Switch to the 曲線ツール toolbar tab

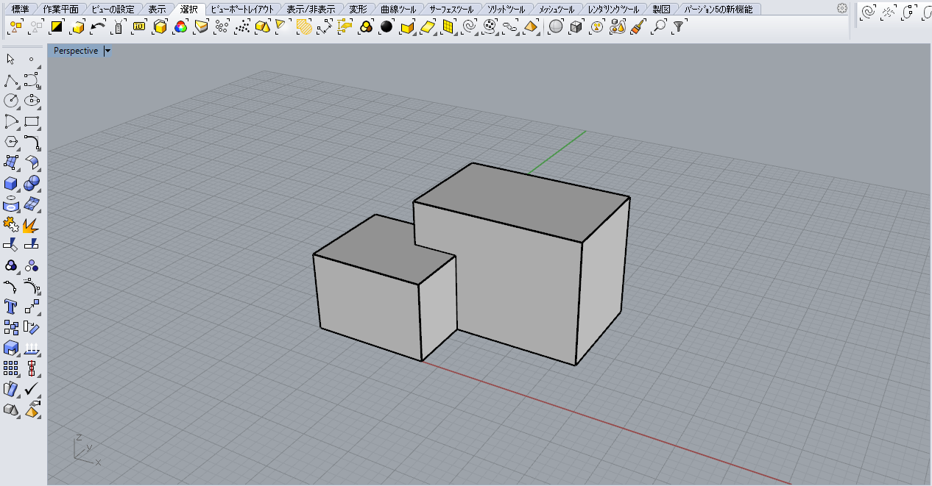pos(398,10)
